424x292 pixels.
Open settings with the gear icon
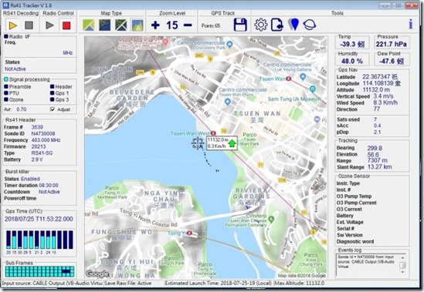261,25
